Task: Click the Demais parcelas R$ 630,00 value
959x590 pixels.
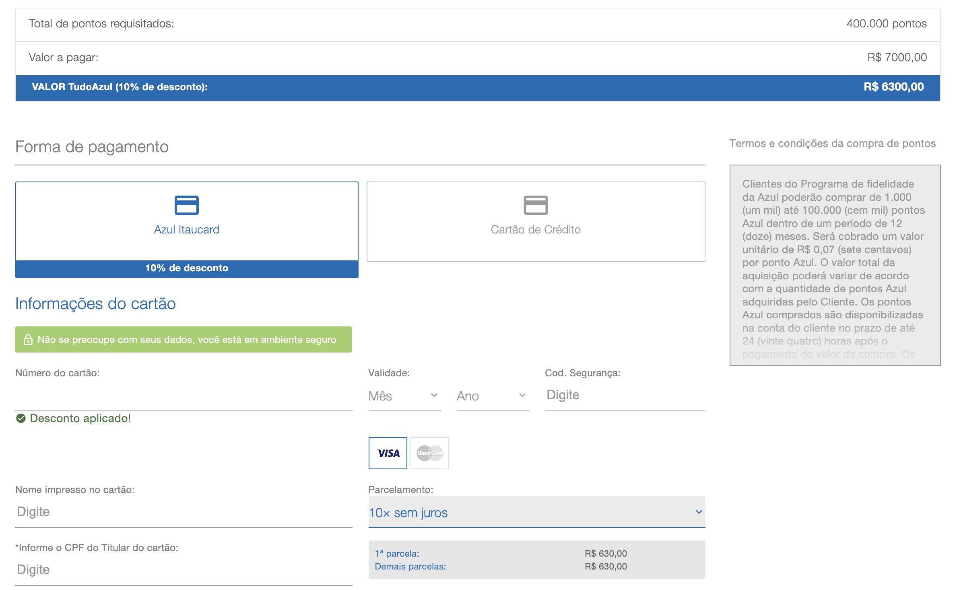Action: [x=606, y=567]
